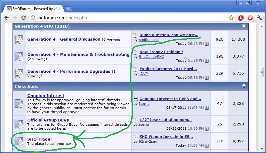The width and height of the screenshot is (266, 153).
Task: Click post icon beside 'Explicit Customs' thread
Action: [136, 69]
